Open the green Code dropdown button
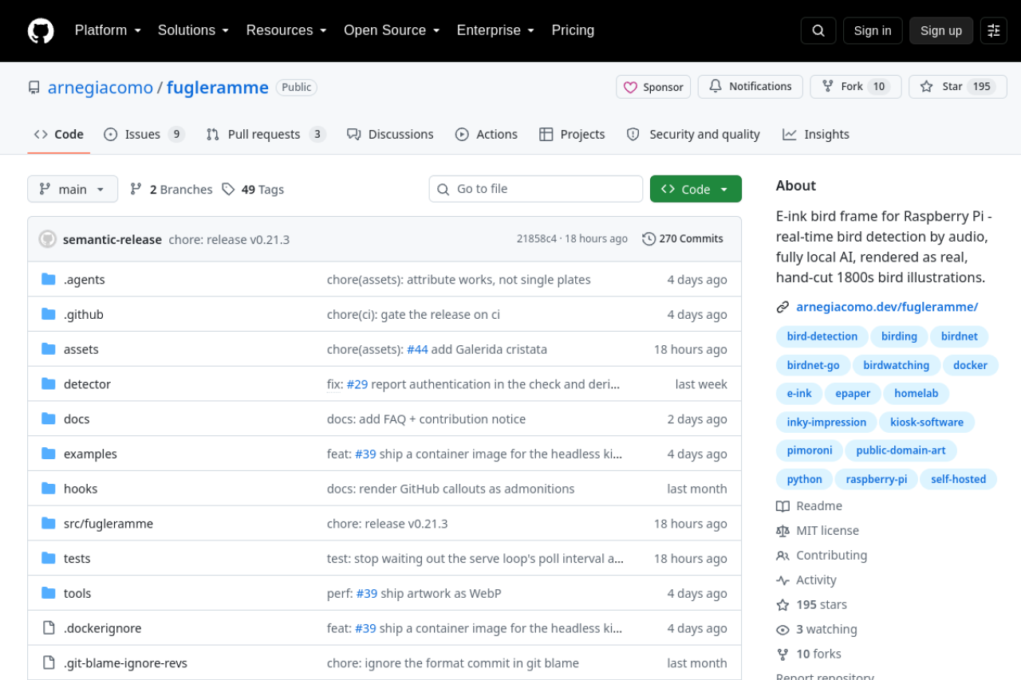1021x680 pixels. coord(696,189)
